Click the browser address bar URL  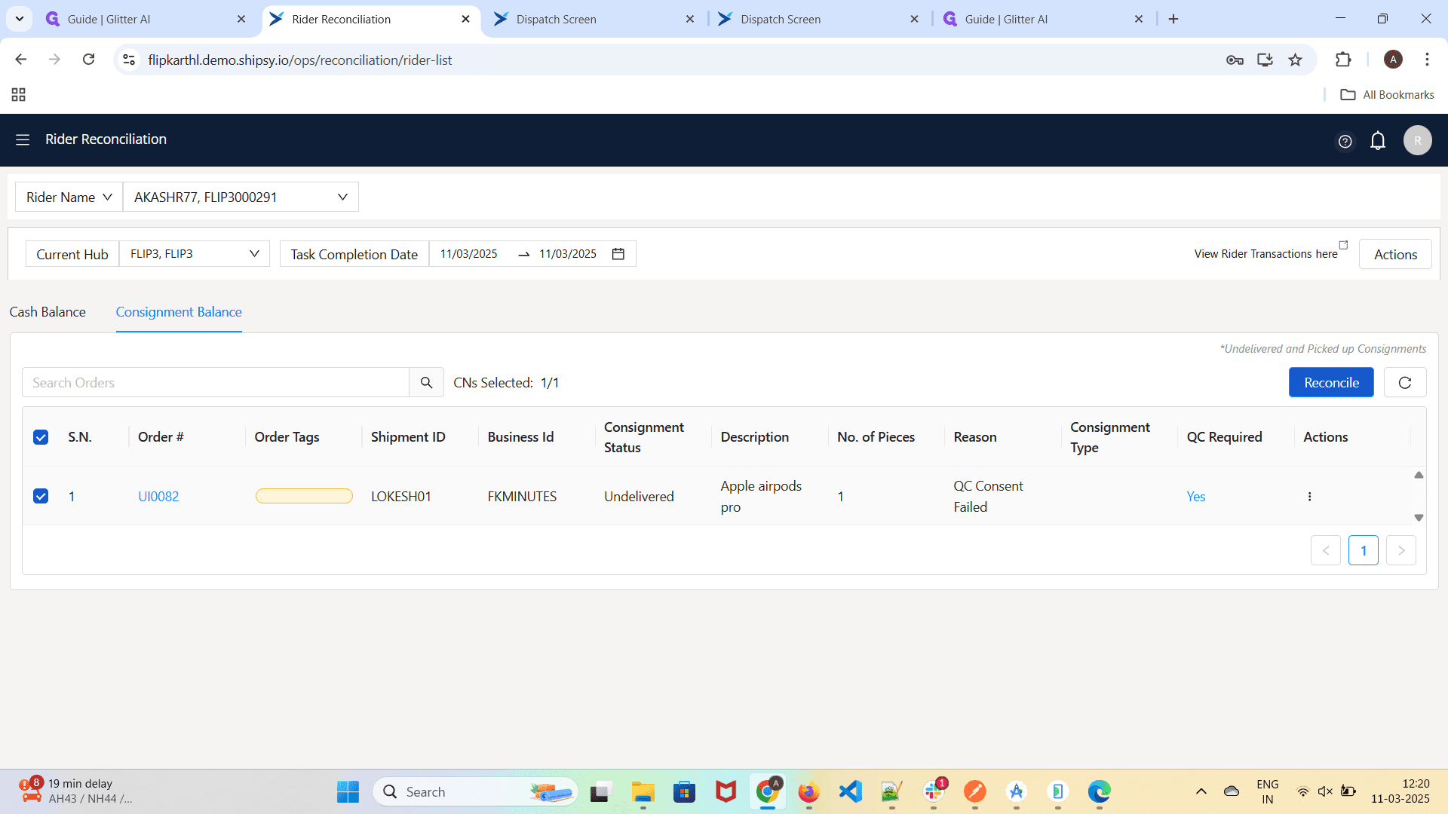(300, 60)
